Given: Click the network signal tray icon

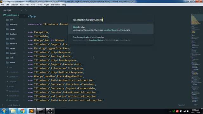Looking at the screenshot, I should coord(184,111).
